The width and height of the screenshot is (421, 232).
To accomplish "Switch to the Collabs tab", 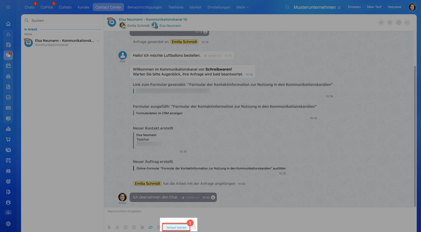I will 65,7.
